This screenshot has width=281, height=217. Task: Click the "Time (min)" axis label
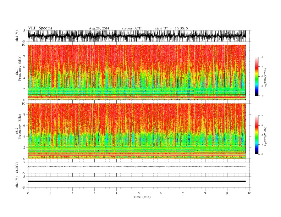click(142, 197)
